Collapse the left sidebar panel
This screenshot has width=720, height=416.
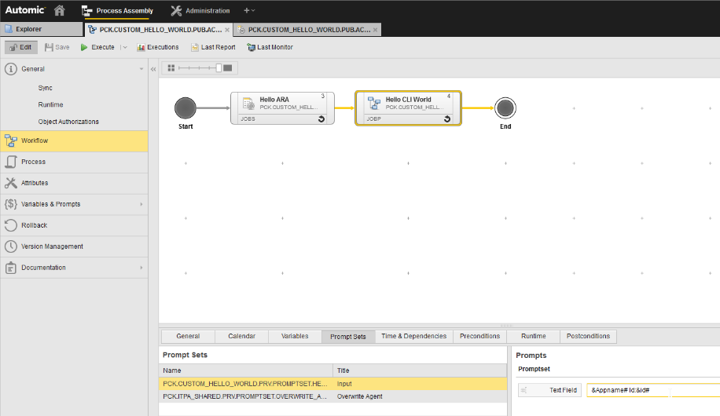pos(153,69)
